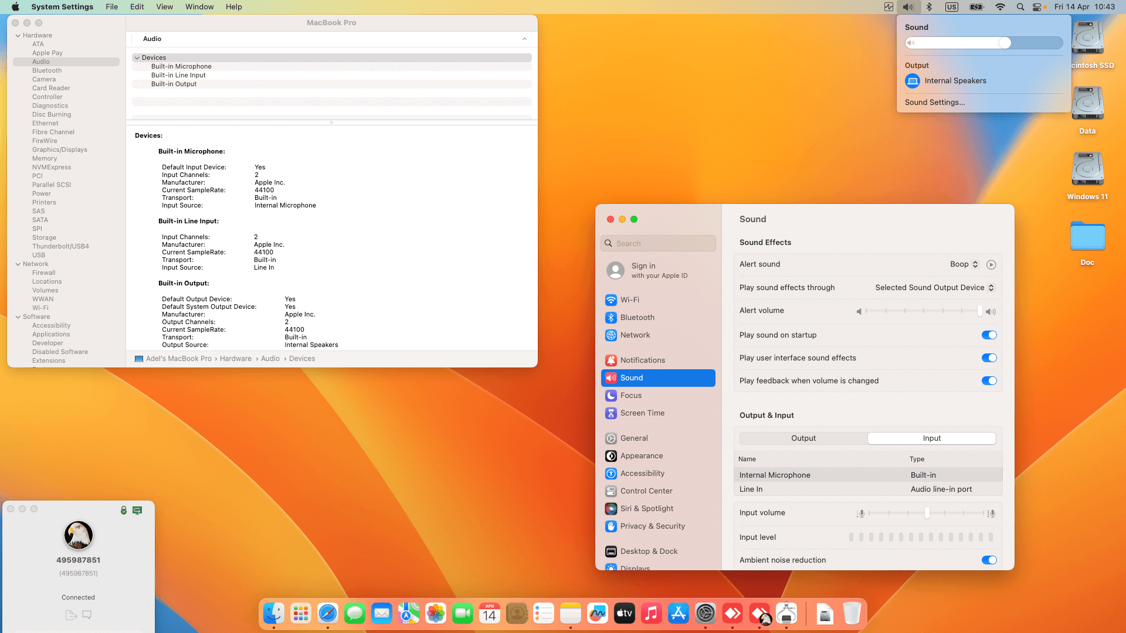Click Sound Settings... in the popup
Viewport: 1126px width, 633px height.
click(x=935, y=102)
